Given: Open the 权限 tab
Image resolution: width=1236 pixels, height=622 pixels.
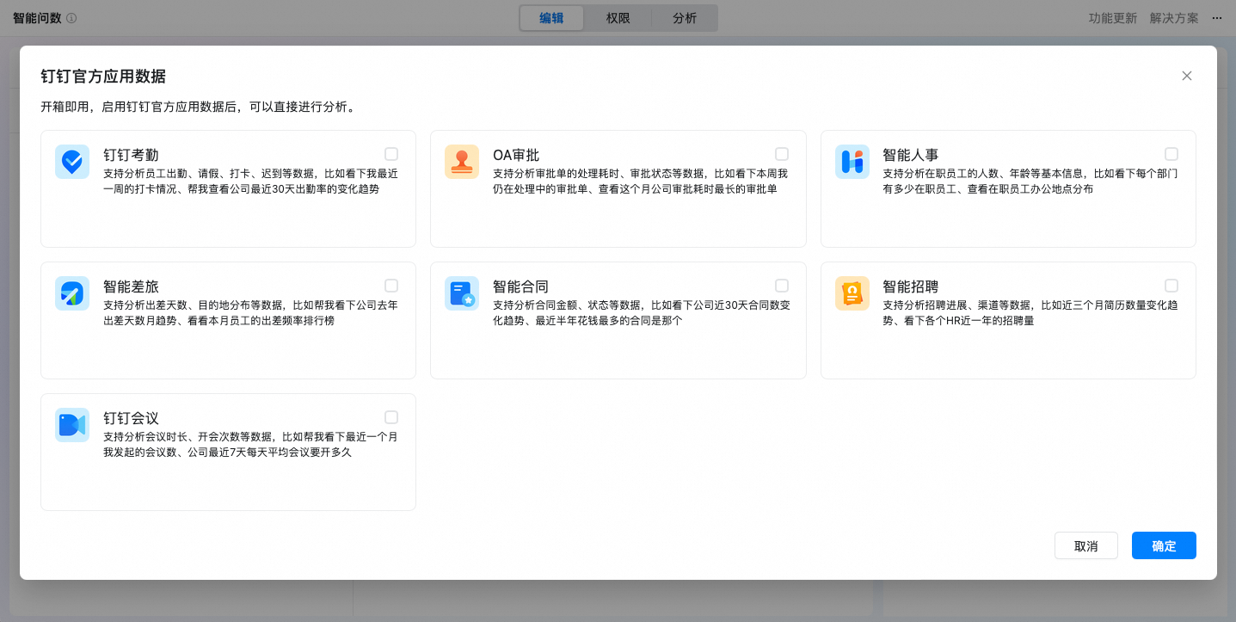Looking at the screenshot, I should point(618,18).
